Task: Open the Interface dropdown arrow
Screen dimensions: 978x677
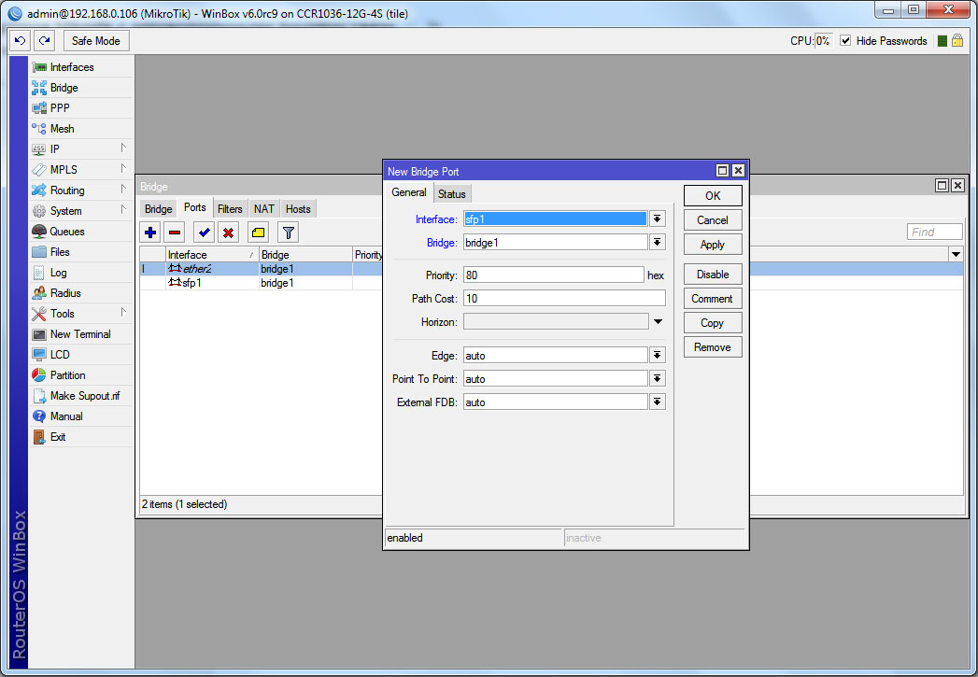Action: (x=658, y=219)
